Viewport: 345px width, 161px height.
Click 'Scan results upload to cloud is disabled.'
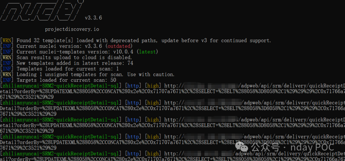(x=74, y=58)
